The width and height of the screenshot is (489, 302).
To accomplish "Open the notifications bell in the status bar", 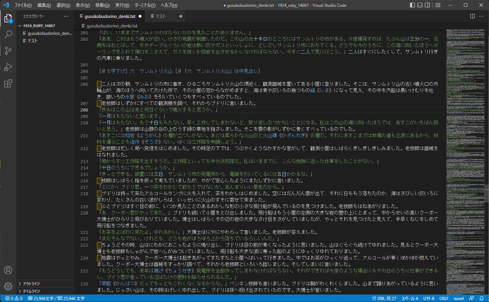I will click(482, 299).
